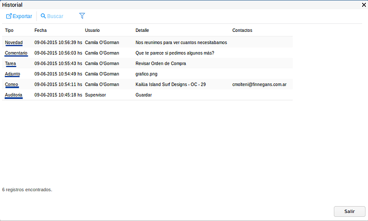The width and height of the screenshot is (368, 221).
Task: Click the Usuario column header
Action: click(x=92, y=30)
